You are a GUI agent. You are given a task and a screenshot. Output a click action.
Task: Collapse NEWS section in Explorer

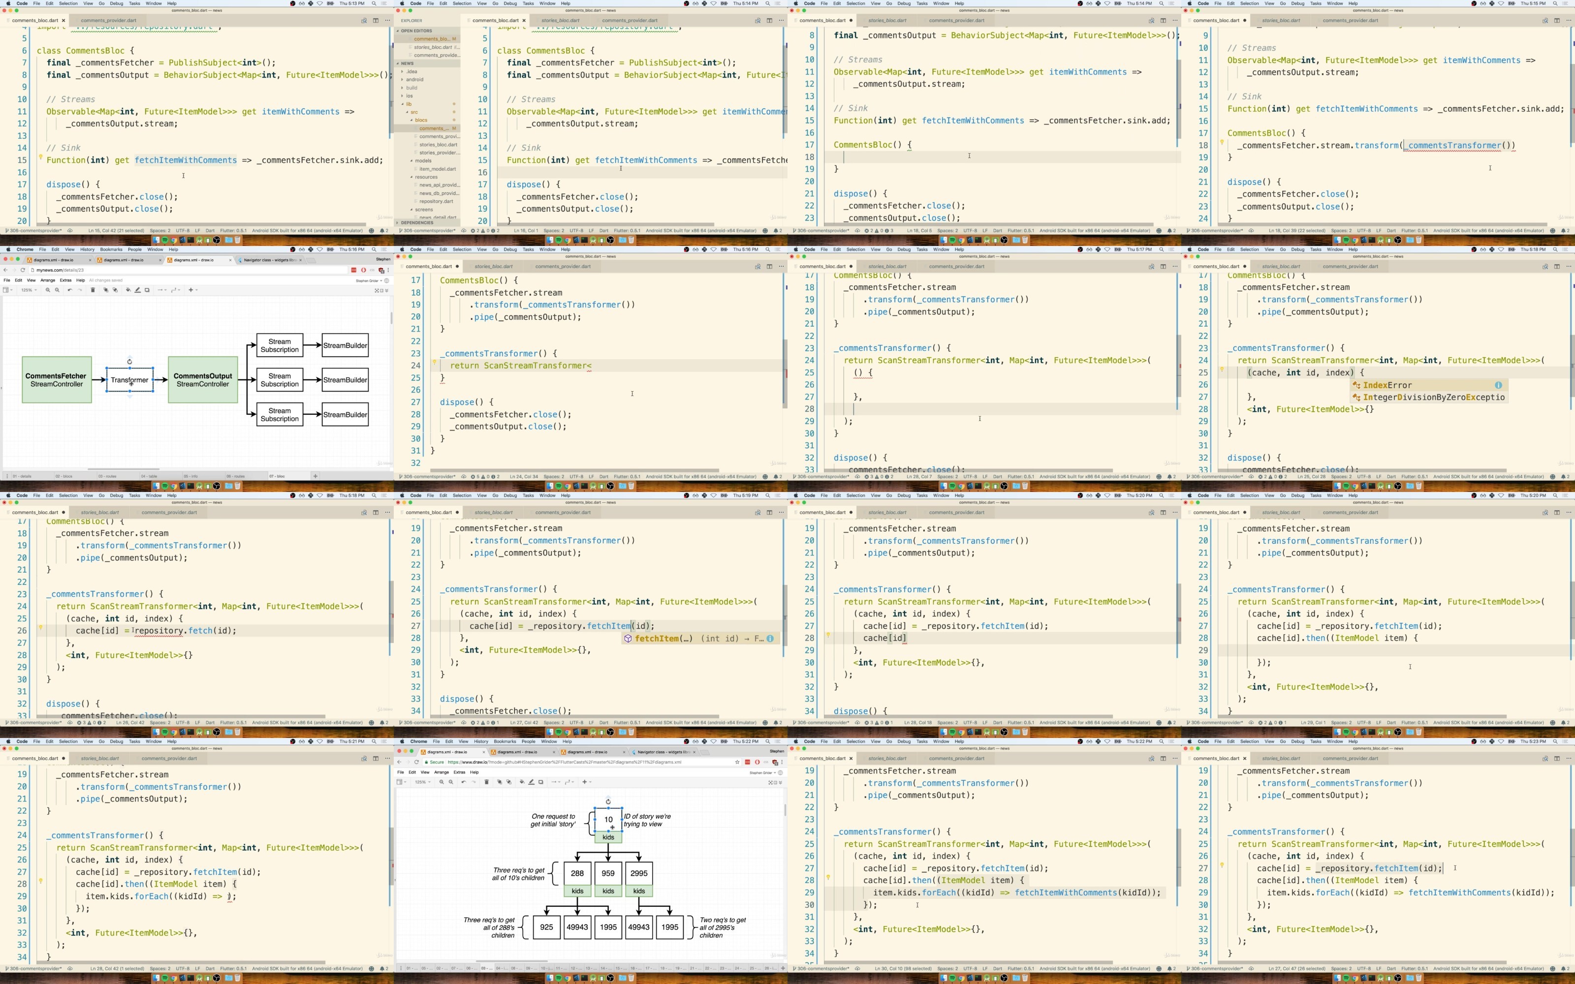(426, 64)
